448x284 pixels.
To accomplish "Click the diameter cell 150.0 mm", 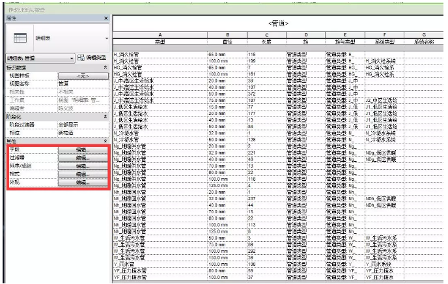I will click(227, 258).
